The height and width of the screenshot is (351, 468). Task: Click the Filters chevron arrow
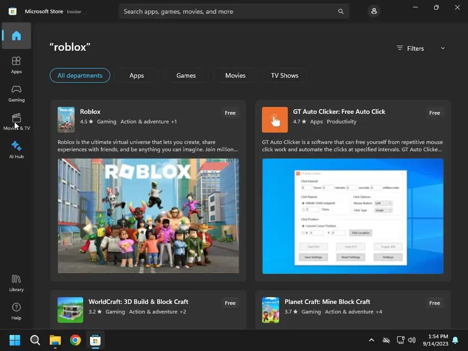coord(443,48)
